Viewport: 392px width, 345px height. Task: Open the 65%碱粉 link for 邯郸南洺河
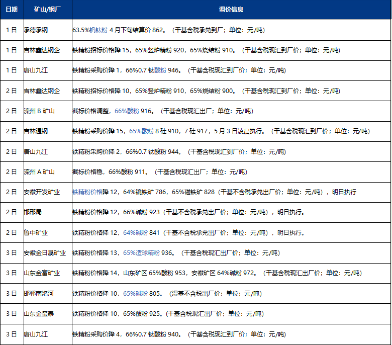tap(135, 293)
